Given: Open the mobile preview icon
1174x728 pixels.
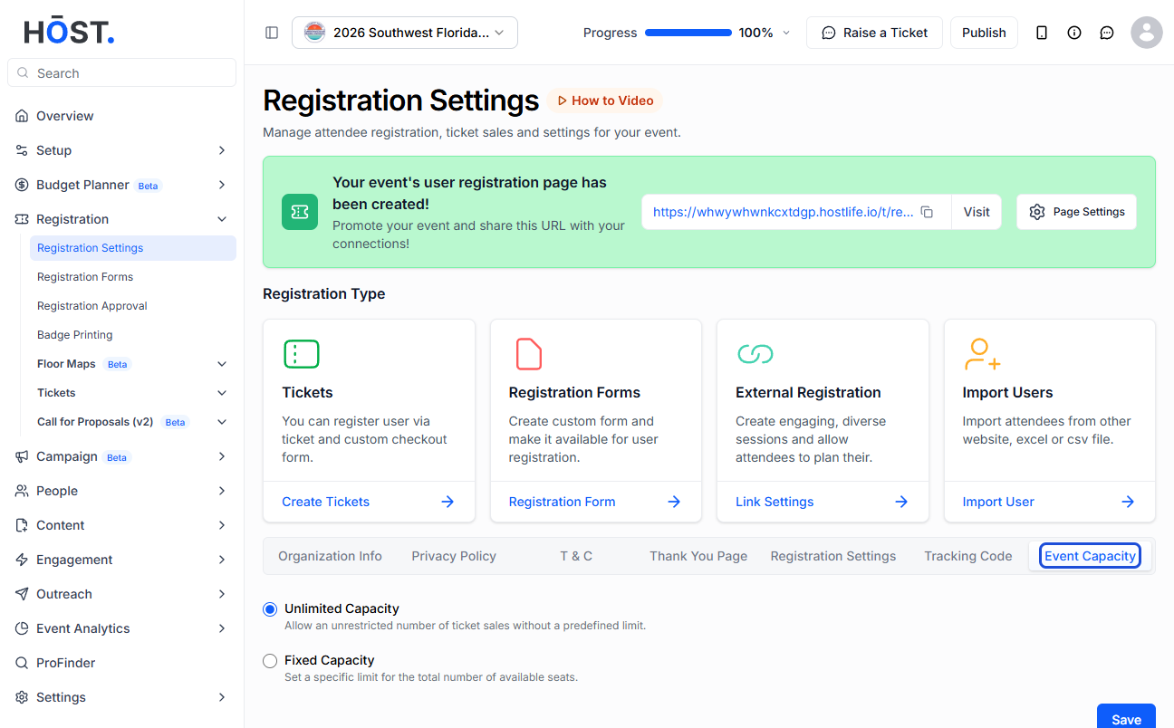Looking at the screenshot, I should tap(1042, 33).
